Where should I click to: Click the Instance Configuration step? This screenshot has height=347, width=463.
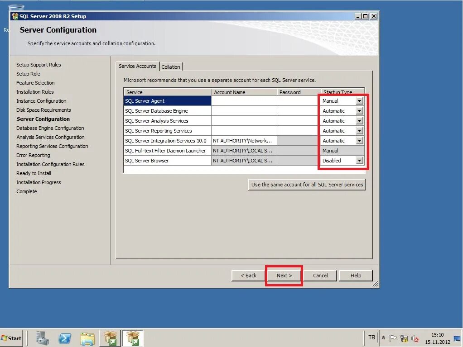click(41, 101)
